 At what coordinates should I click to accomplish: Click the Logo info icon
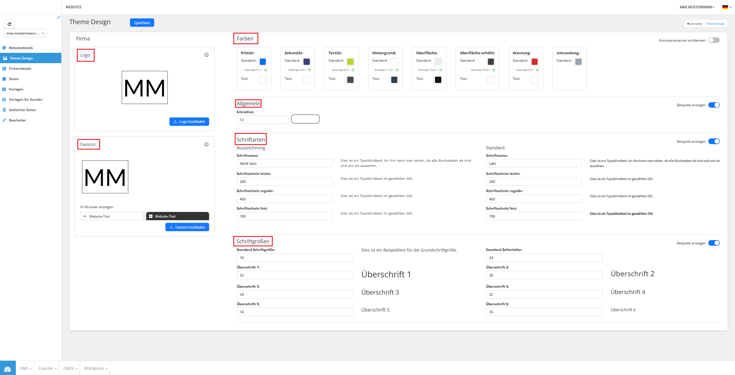206,55
